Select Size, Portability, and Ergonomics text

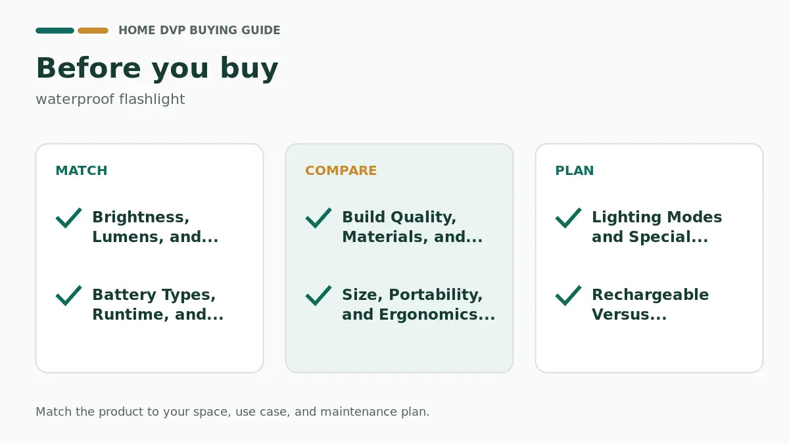pos(418,305)
